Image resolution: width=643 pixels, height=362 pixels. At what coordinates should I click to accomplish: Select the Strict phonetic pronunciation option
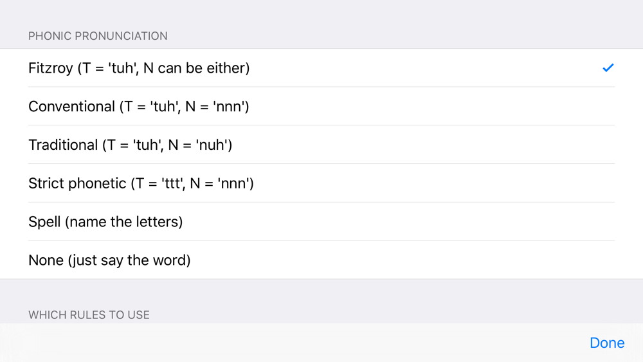point(321,183)
